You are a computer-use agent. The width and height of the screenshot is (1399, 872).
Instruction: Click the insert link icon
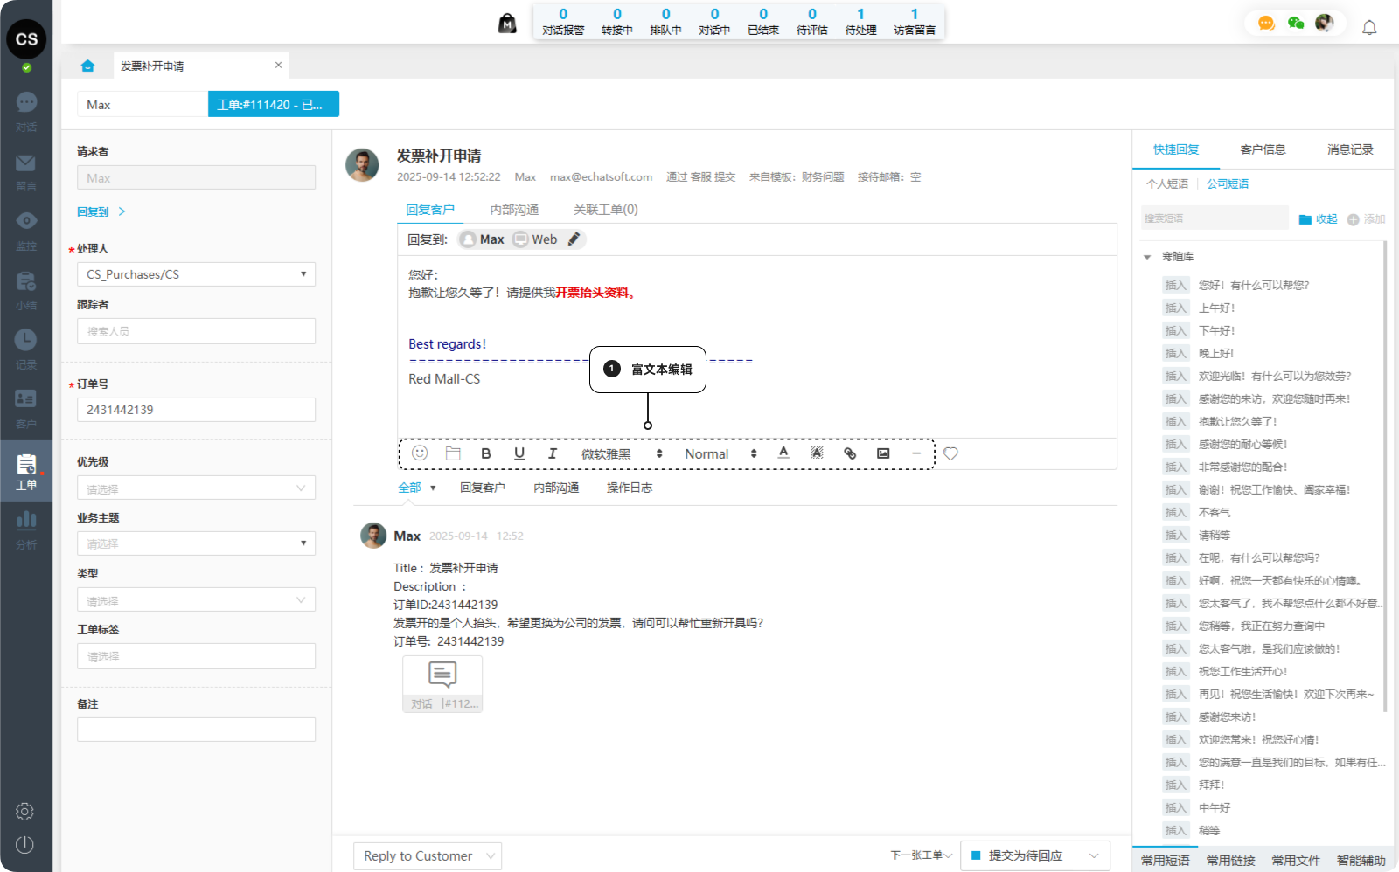tap(850, 453)
